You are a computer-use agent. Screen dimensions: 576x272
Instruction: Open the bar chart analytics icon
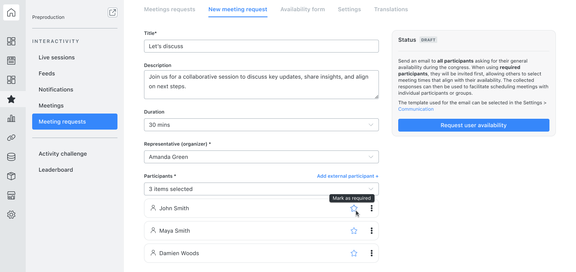[x=11, y=118]
